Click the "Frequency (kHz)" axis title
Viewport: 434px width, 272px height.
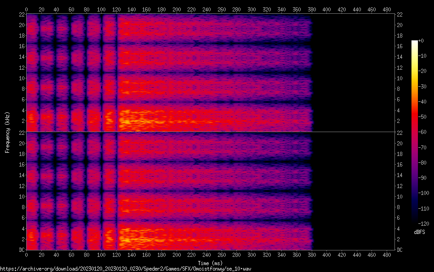click(x=7, y=132)
